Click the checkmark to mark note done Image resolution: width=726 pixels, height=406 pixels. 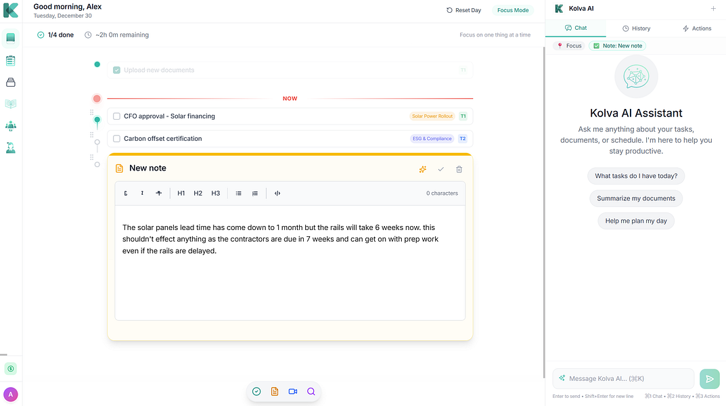(440, 169)
